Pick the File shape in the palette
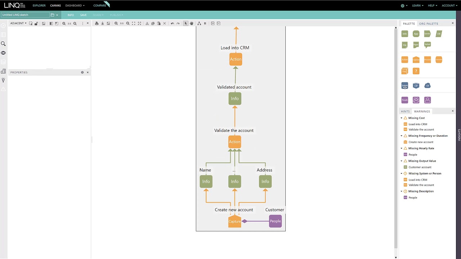This screenshot has width=461, height=259. pyautogui.click(x=404, y=45)
